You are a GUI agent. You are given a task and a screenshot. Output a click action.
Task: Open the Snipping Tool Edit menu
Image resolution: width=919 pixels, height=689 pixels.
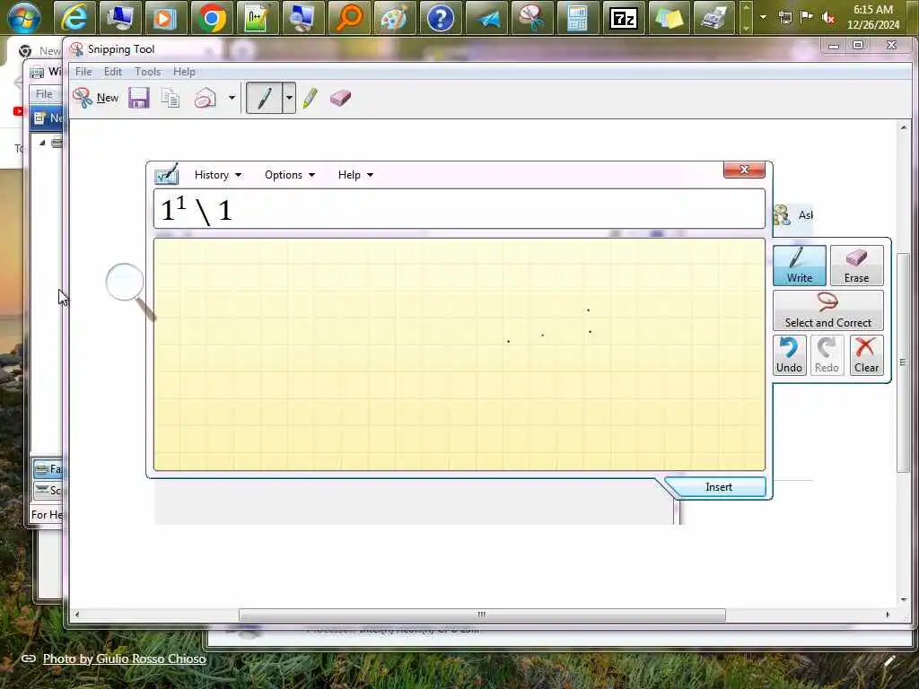(112, 72)
